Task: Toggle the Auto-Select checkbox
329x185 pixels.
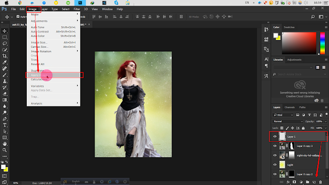Action: pyautogui.click(x=18, y=16)
